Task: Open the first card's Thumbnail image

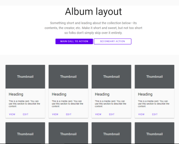Action: [25, 77]
